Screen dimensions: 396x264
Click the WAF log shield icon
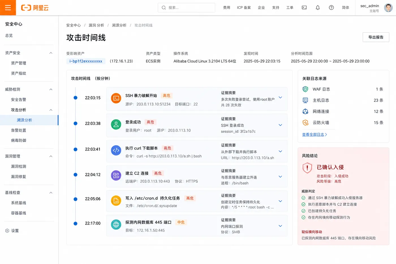(x=305, y=89)
